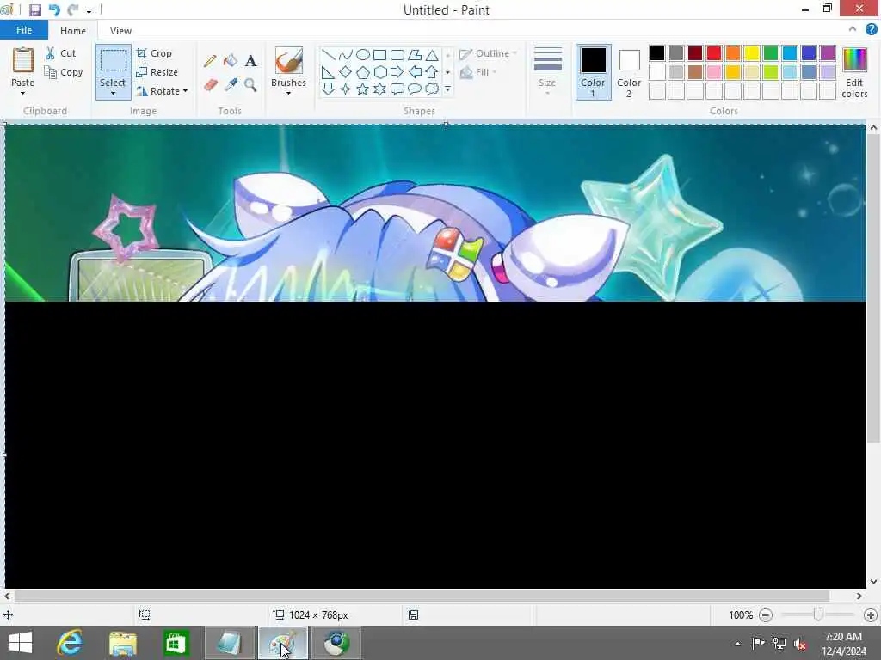The height and width of the screenshot is (660, 881).
Task: Choose the Pentagon shape
Action: coord(363,72)
